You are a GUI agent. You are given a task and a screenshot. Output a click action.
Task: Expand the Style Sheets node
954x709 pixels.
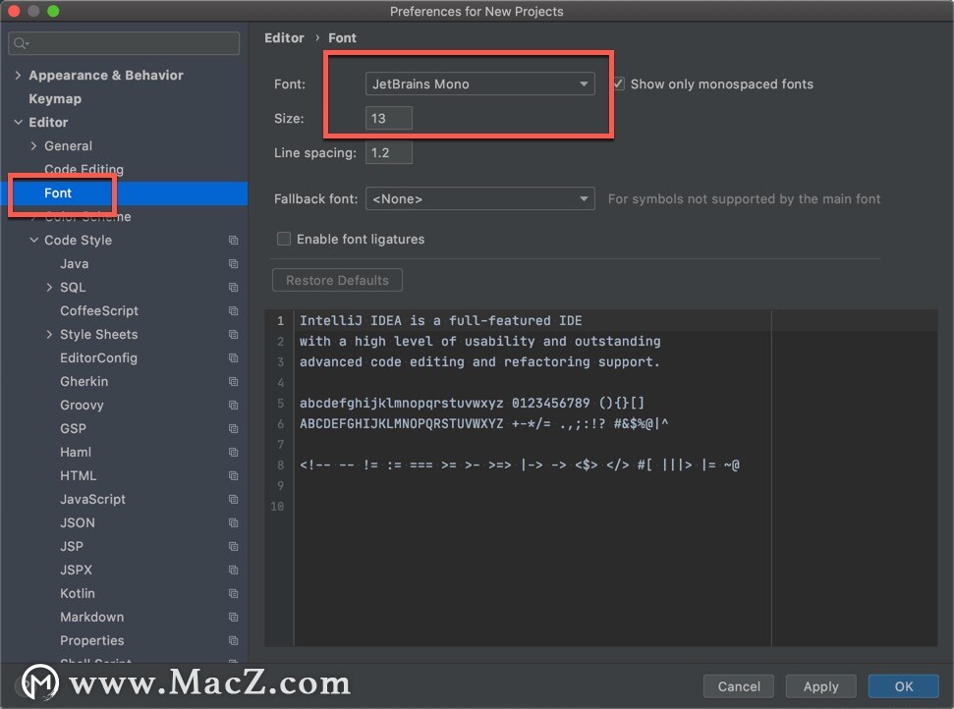click(x=49, y=335)
